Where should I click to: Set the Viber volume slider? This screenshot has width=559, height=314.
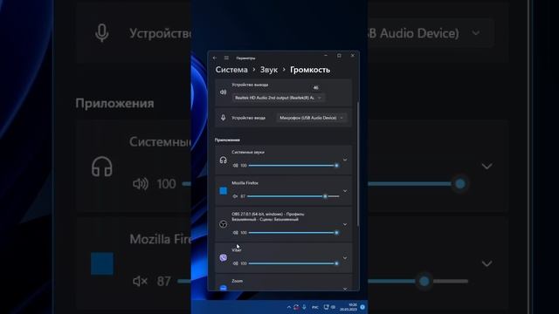pos(293,263)
